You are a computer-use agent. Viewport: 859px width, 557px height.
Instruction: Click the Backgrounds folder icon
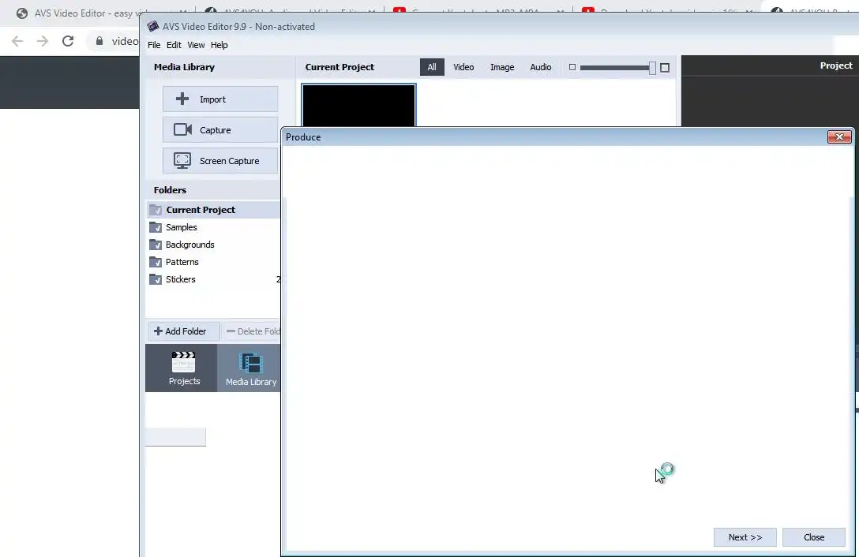[x=156, y=245]
